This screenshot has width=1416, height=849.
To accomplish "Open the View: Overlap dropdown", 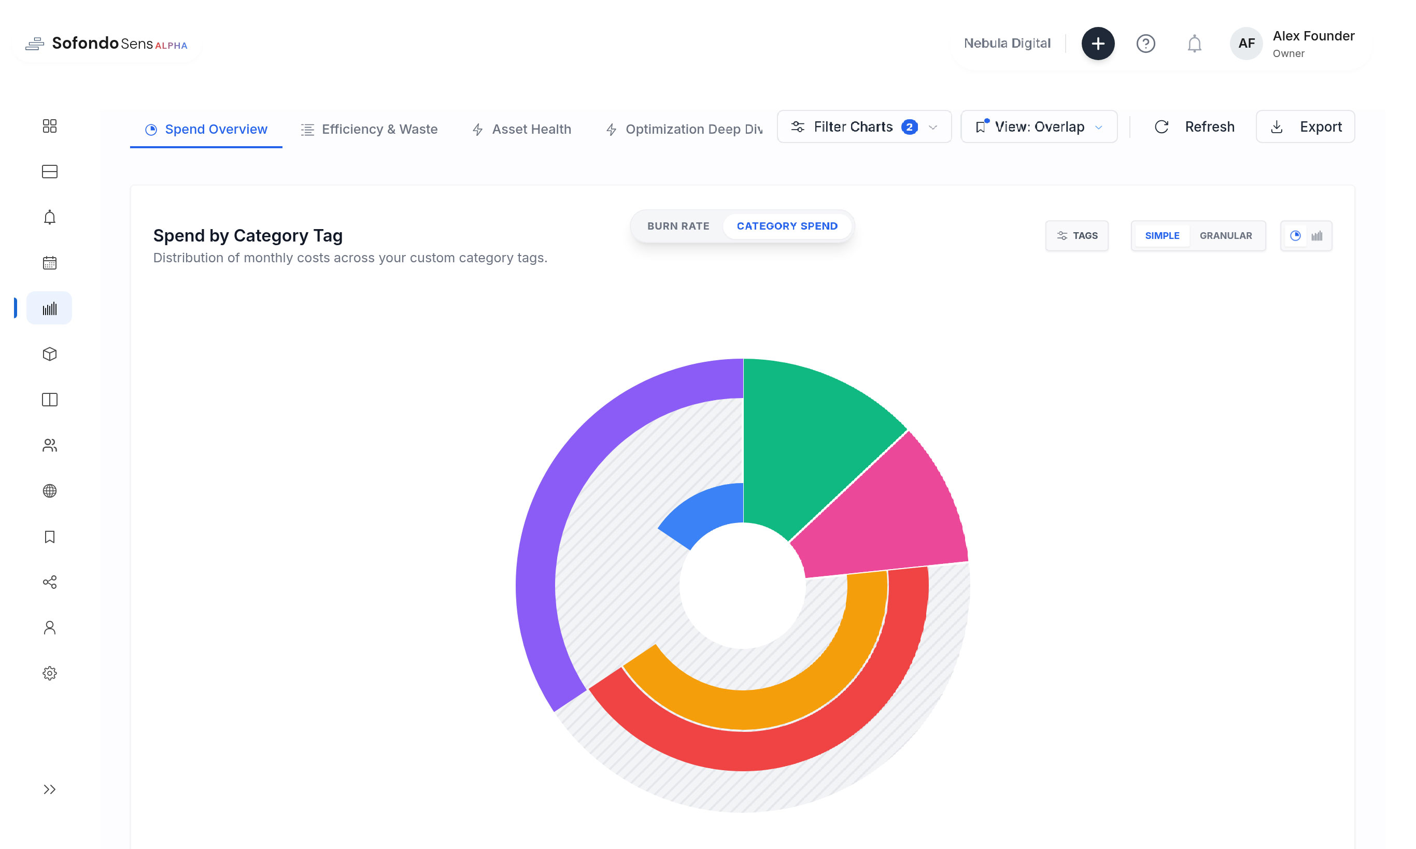I will tap(1039, 126).
